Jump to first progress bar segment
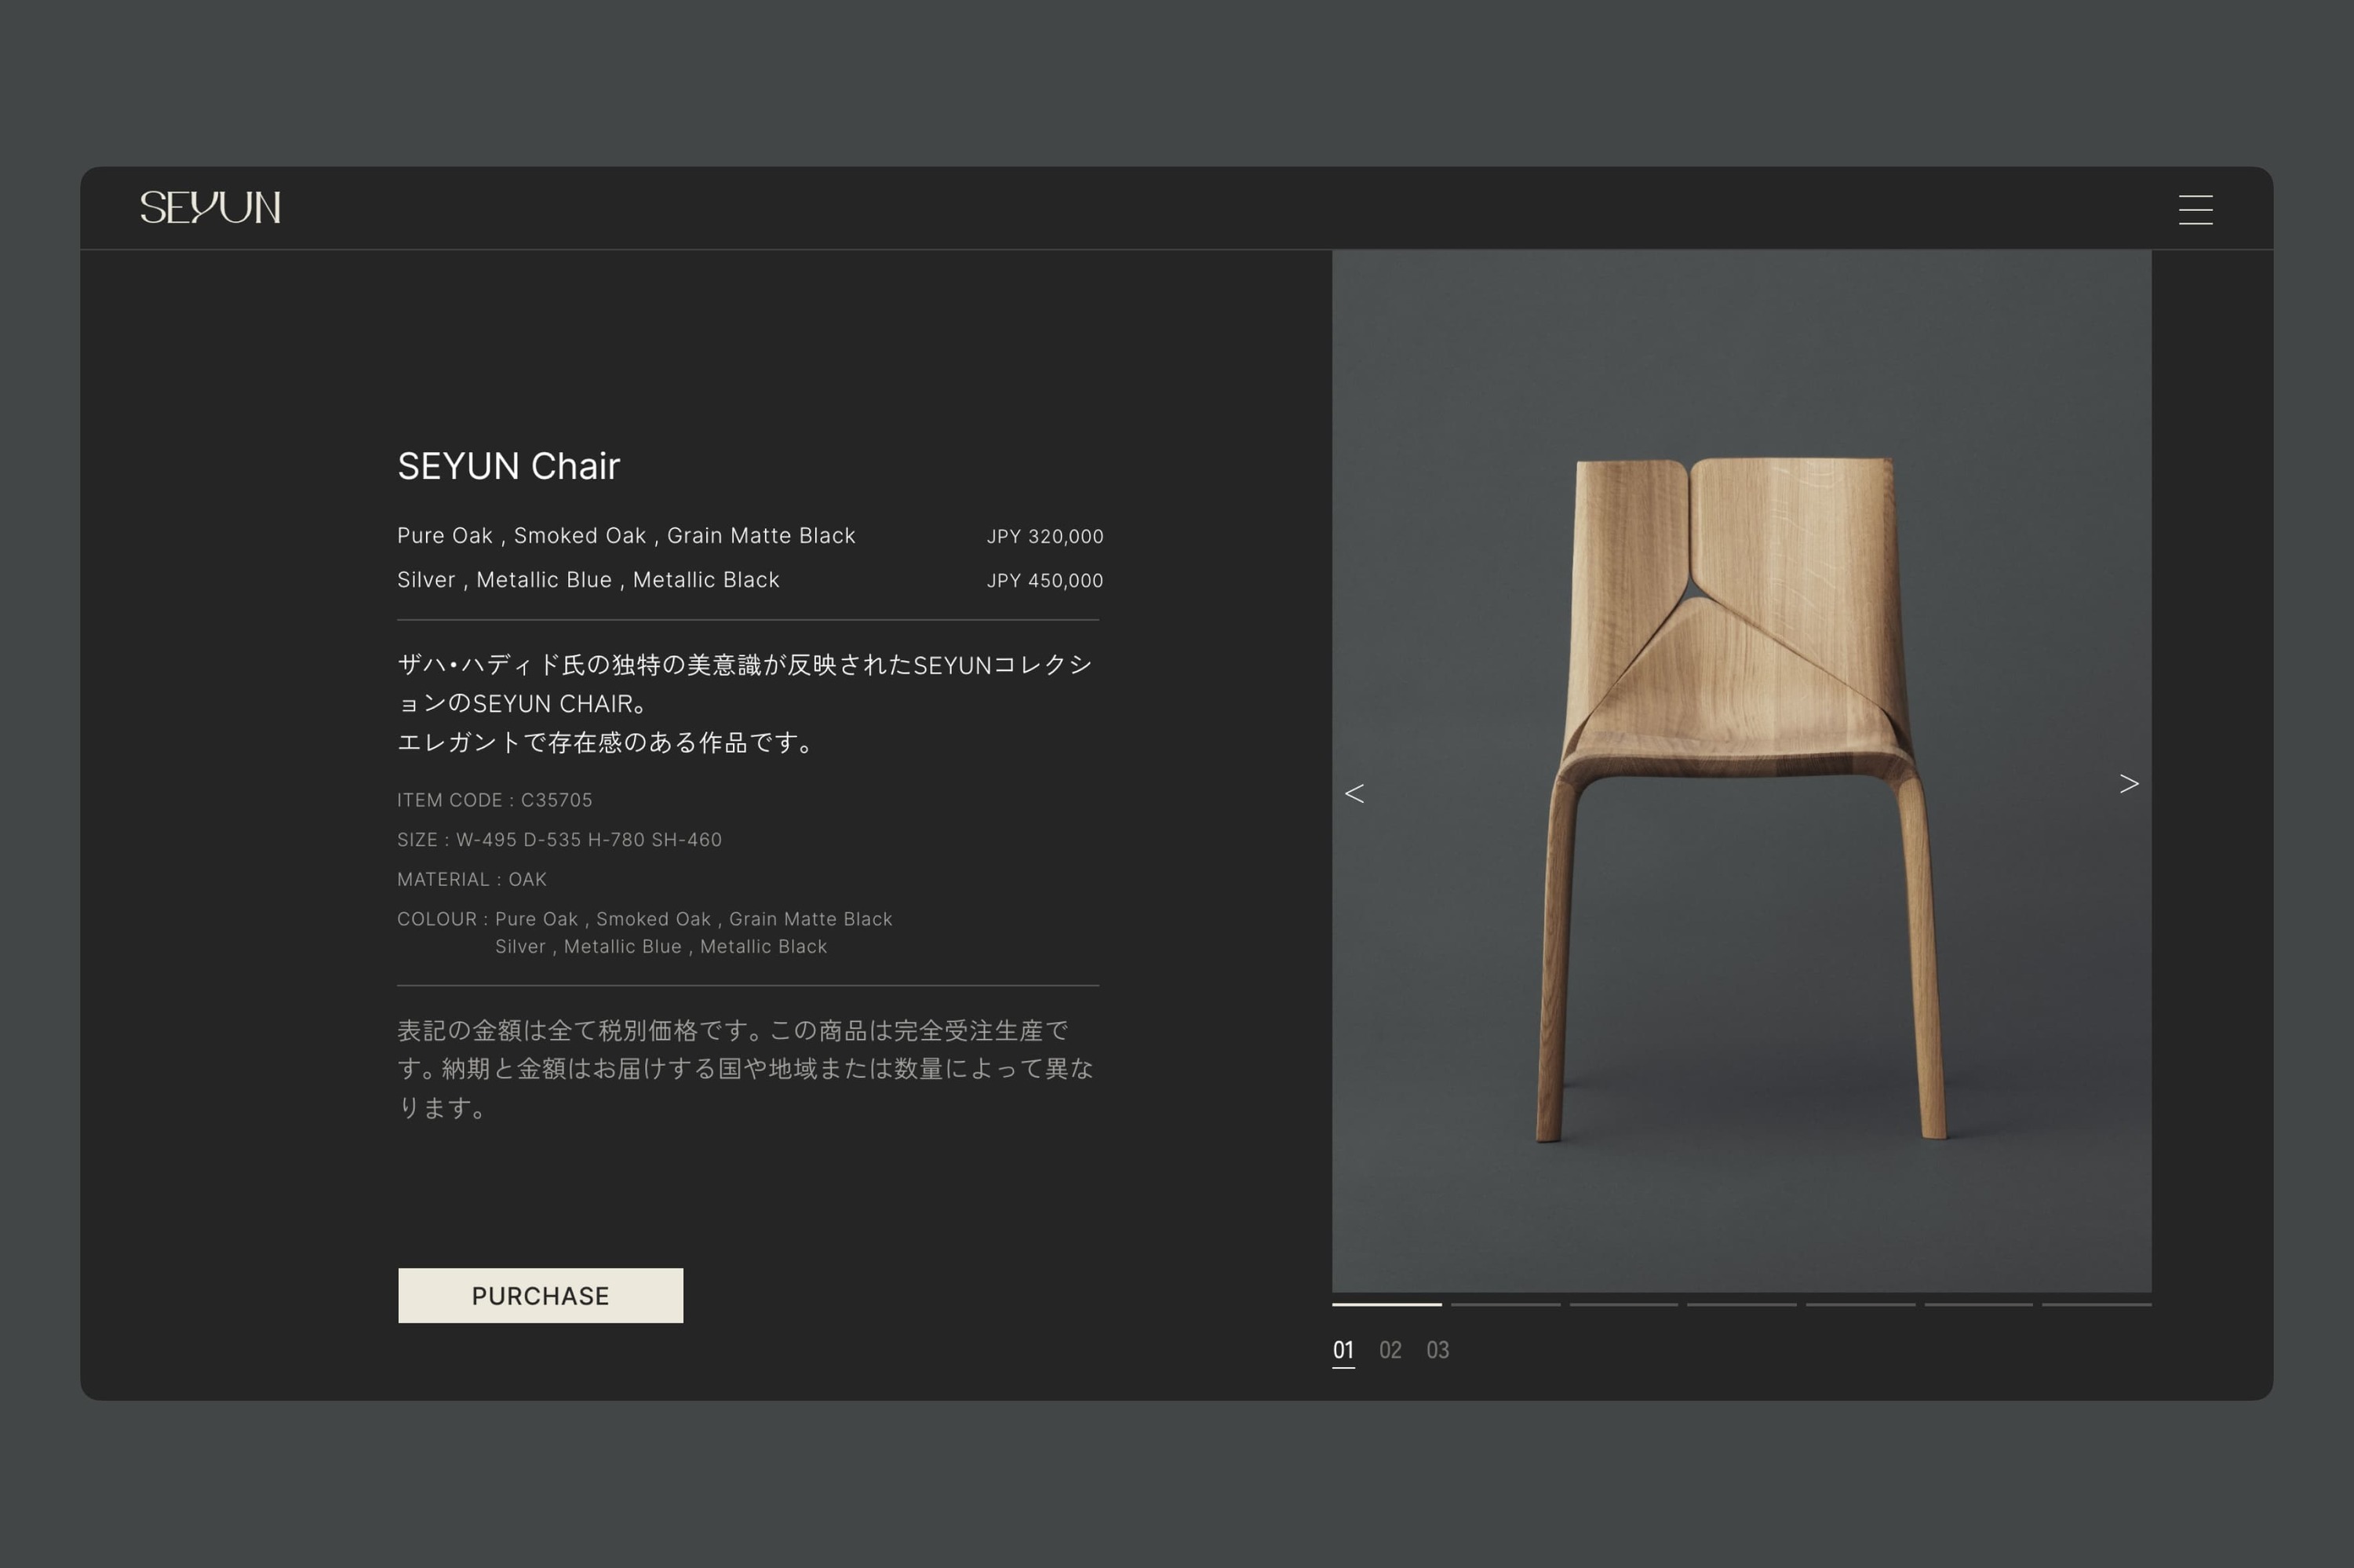The image size is (2354, 1568). (x=1387, y=1304)
